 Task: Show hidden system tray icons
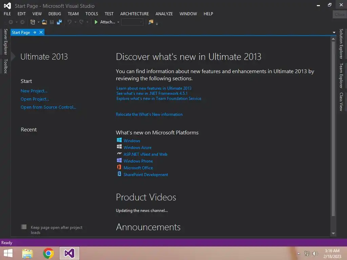point(299,254)
